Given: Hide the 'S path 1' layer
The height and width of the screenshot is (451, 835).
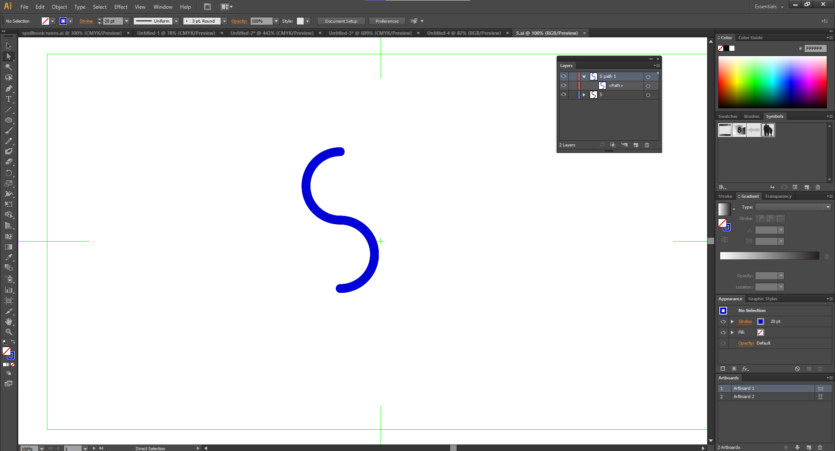Looking at the screenshot, I should tap(563, 76).
